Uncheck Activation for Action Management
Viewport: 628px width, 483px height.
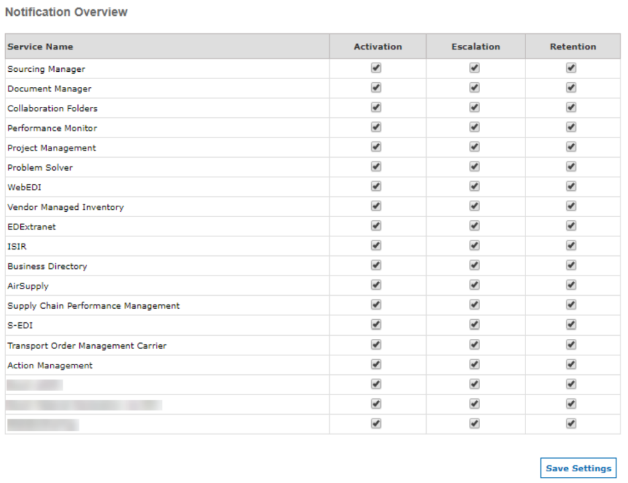376,365
